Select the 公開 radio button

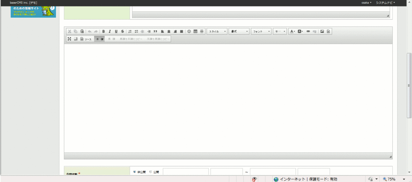click(150, 172)
